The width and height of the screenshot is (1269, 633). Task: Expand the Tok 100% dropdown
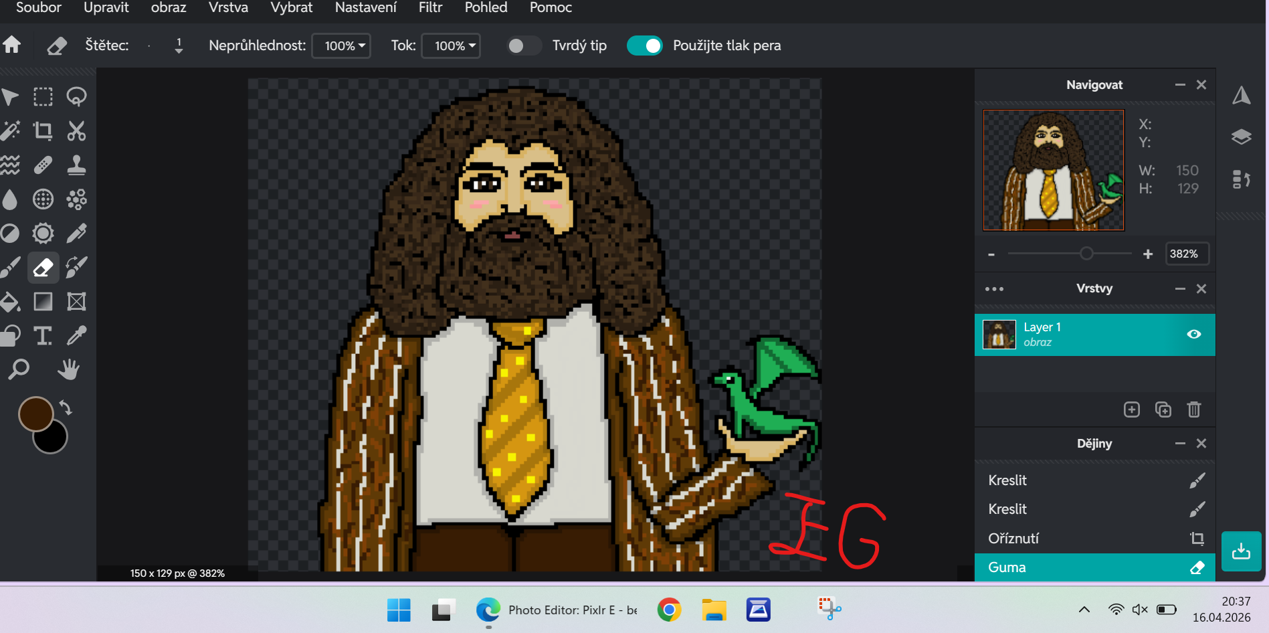(451, 46)
